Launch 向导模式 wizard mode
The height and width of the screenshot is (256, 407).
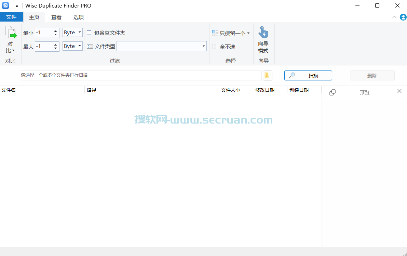[x=263, y=39]
